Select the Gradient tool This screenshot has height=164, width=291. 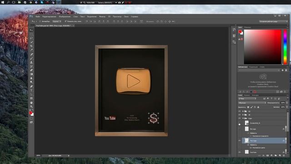31,74
